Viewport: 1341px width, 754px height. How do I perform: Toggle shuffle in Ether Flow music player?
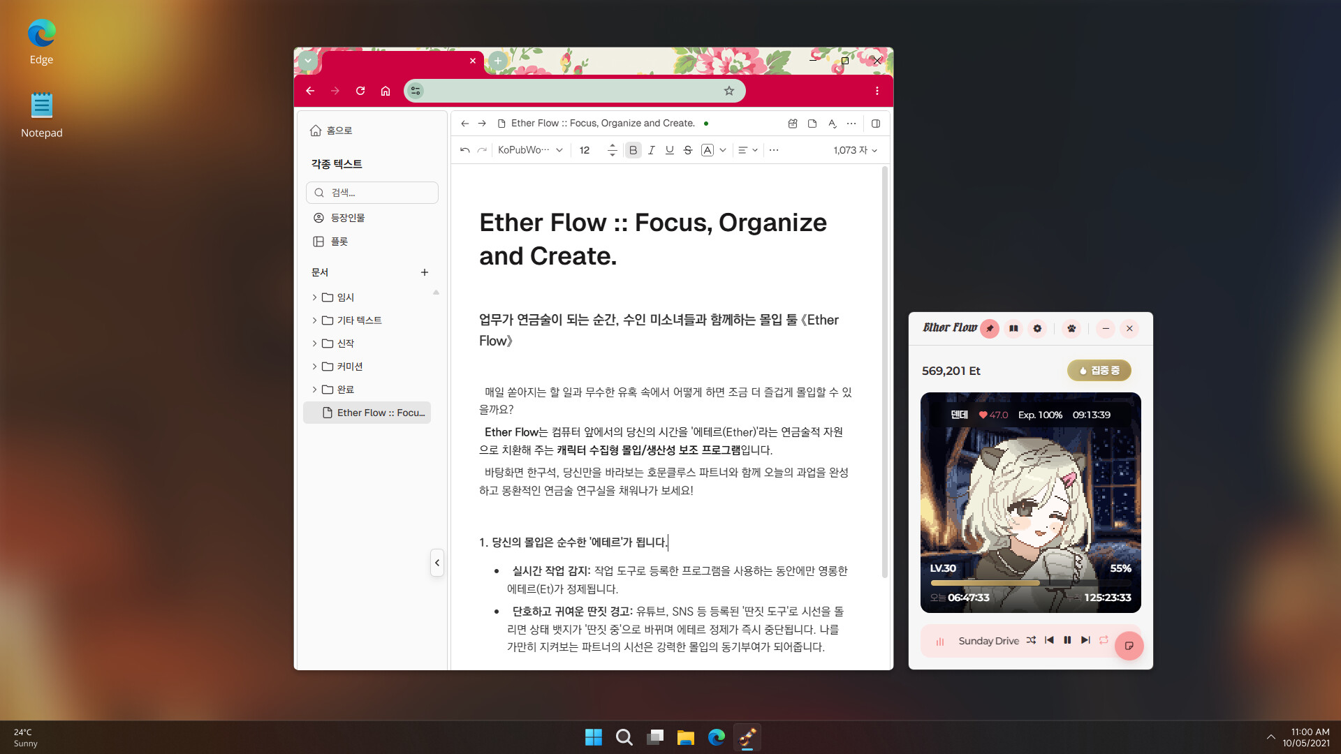1032,640
